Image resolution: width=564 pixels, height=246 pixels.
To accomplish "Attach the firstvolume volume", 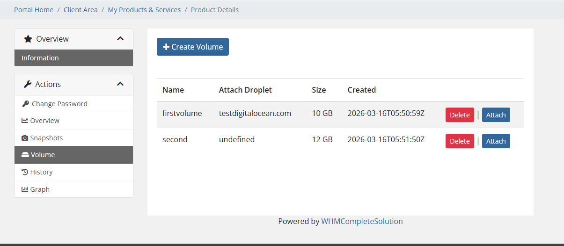I will tap(496, 115).
